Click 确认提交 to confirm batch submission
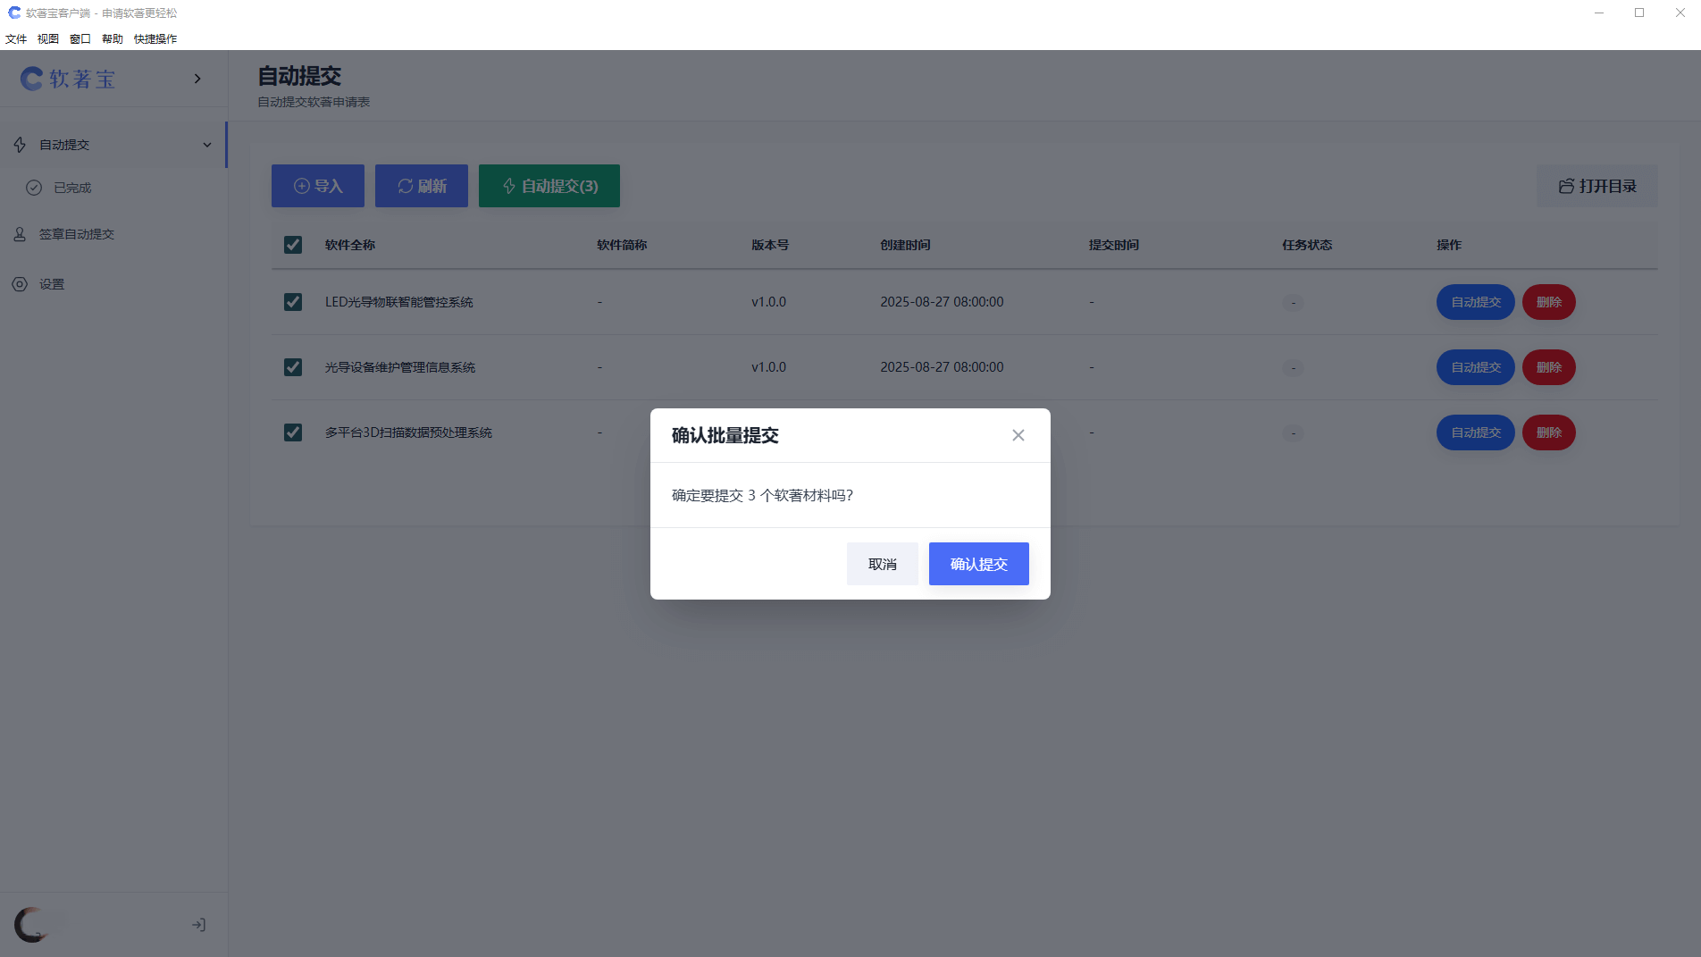 (x=978, y=564)
